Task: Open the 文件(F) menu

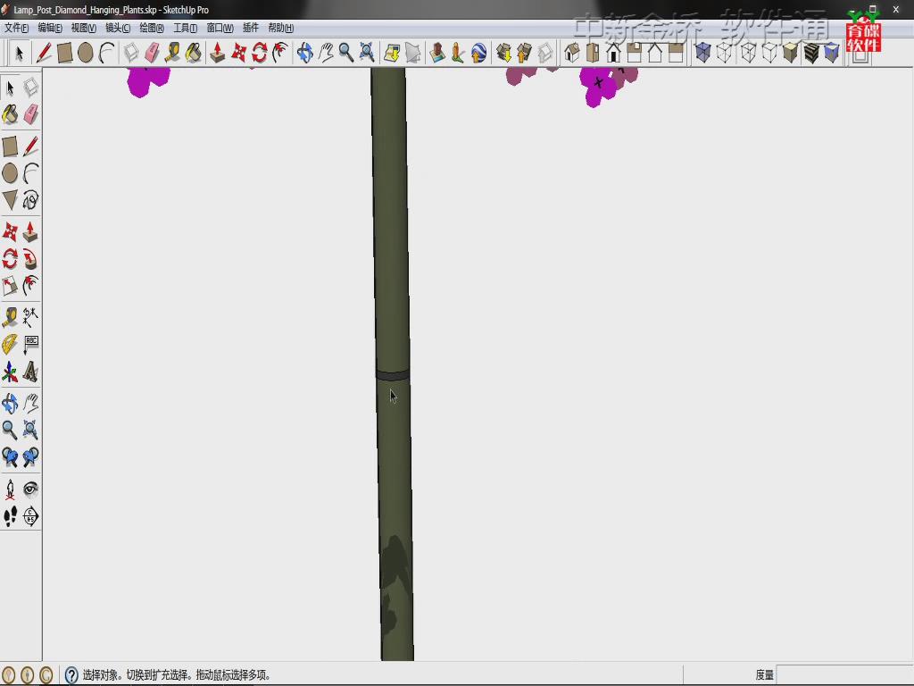Action: [16, 28]
